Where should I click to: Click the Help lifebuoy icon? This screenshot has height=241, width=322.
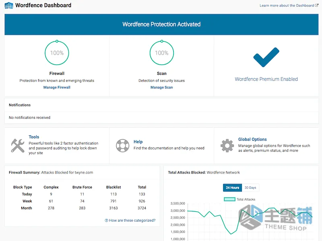click(123, 145)
